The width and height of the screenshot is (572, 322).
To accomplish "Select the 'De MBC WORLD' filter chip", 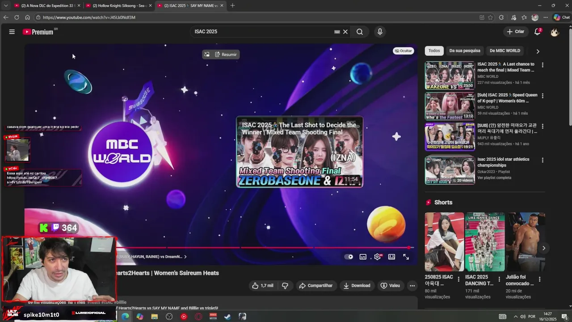I will (x=505, y=51).
